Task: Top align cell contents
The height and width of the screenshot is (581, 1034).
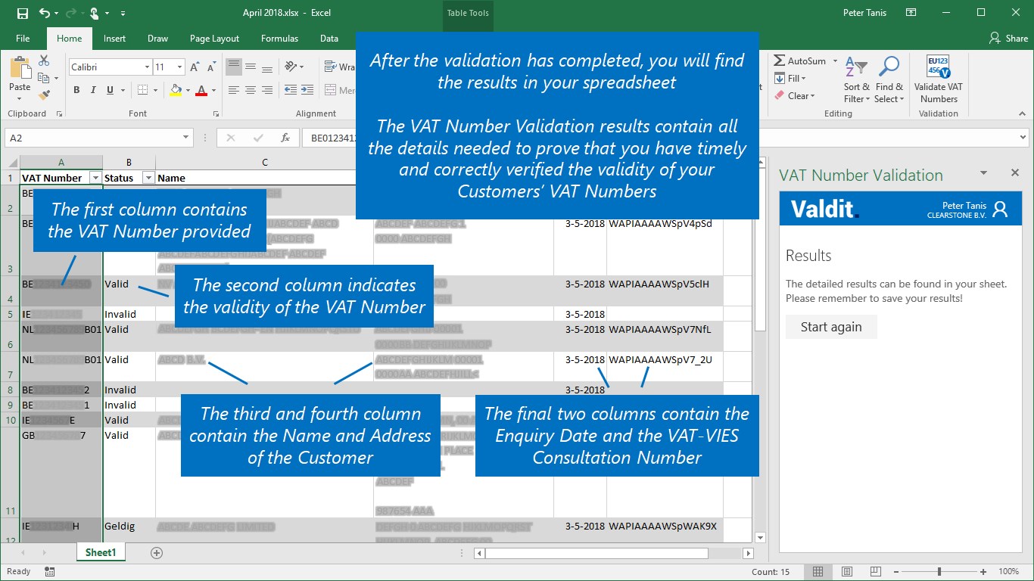Action: pyautogui.click(x=233, y=67)
